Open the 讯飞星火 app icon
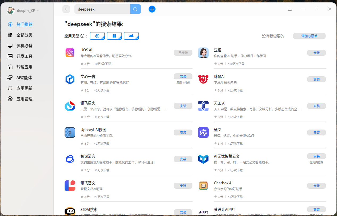The width and height of the screenshot is (337, 216). coord(70,106)
